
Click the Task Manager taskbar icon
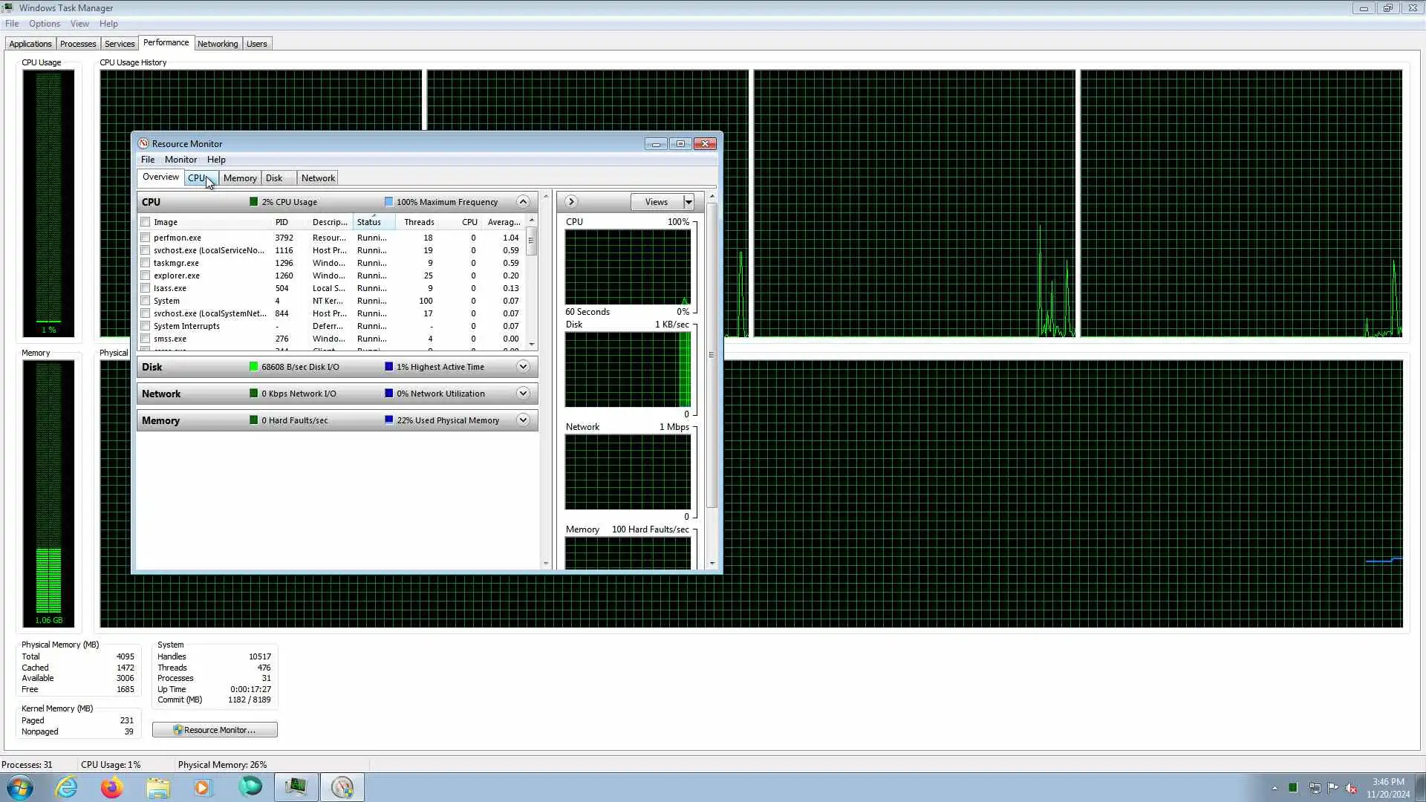[x=296, y=787]
